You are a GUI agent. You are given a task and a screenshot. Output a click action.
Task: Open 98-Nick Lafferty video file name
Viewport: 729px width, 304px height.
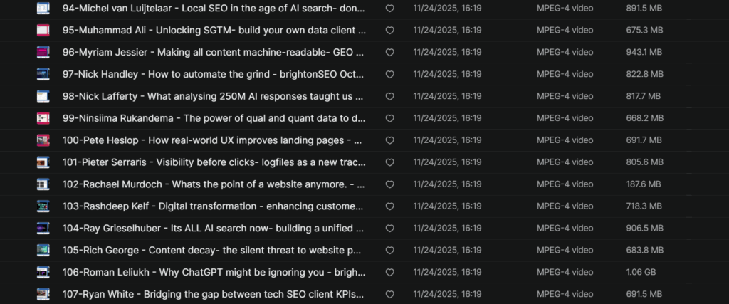(x=214, y=97)
